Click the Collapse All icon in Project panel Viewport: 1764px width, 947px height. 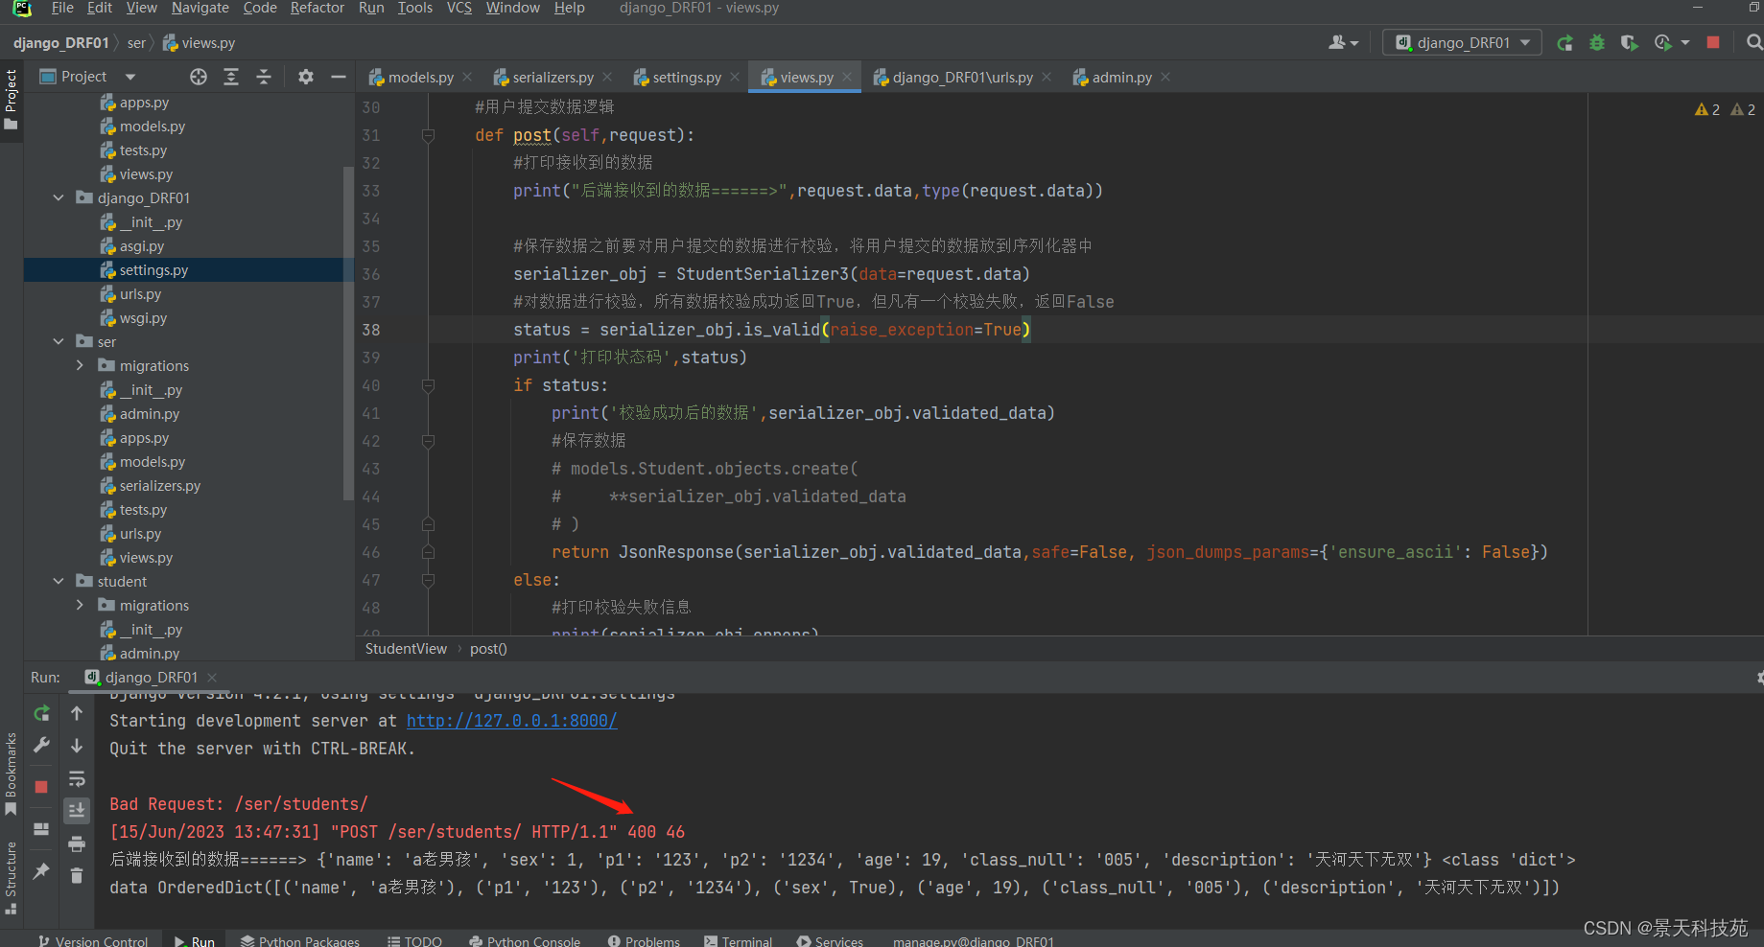[264, 77]
